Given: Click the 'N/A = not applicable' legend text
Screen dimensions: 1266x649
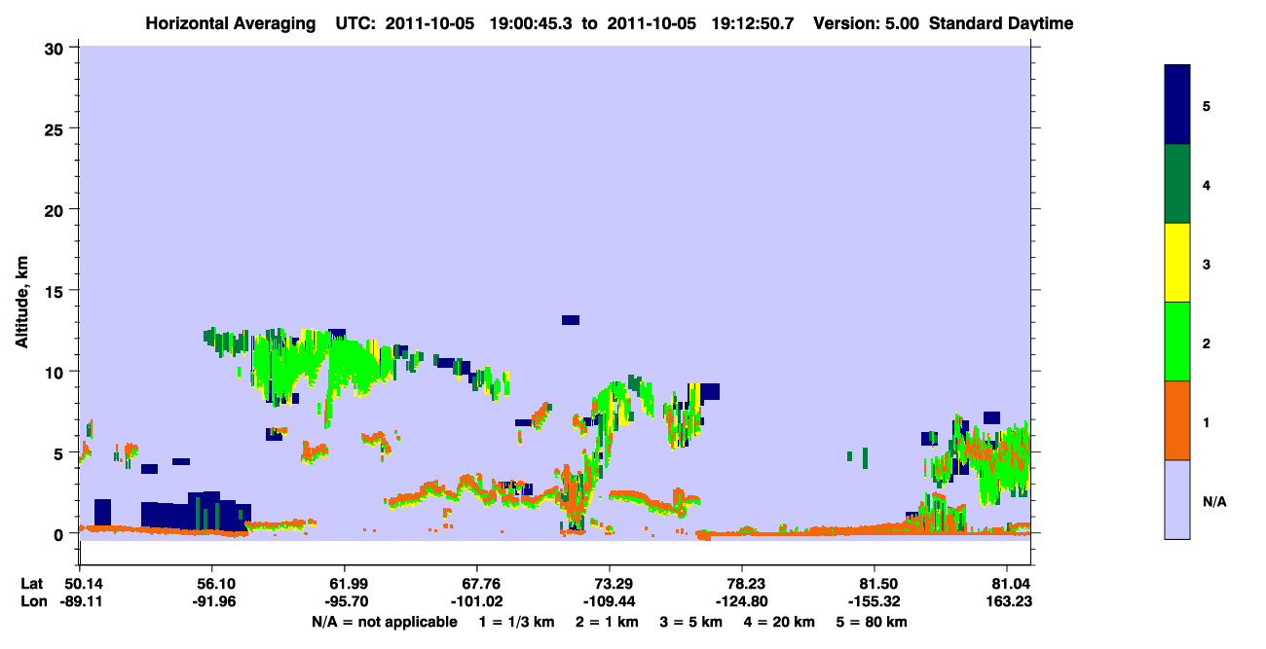Looking at the screenshot, I should [x=385, y=622].
